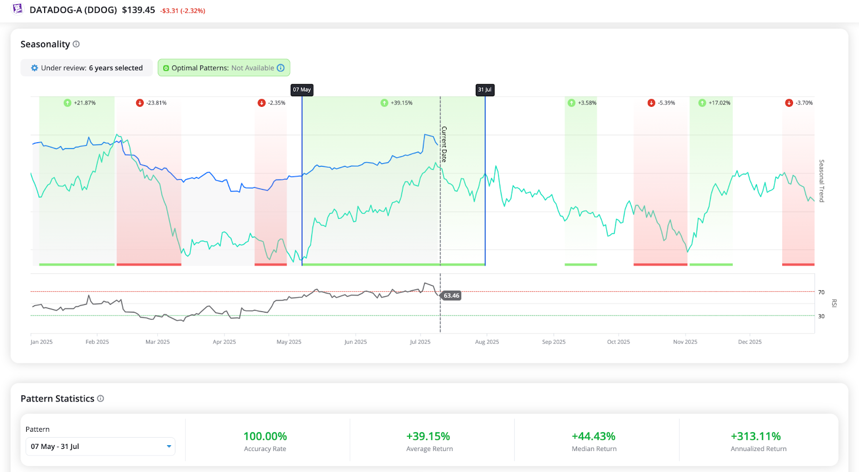Open the Pattern Statistics info icon
Screen dimensions: 859x472
click(x=100, y=399)
